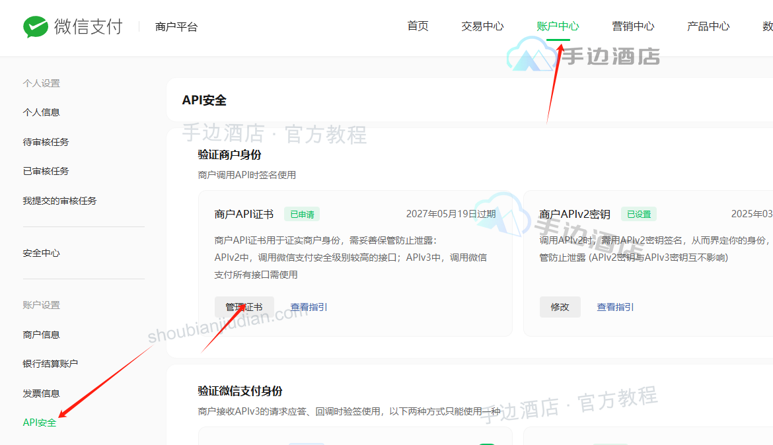Select 已审核任务 sidebar item

[46, 171]
